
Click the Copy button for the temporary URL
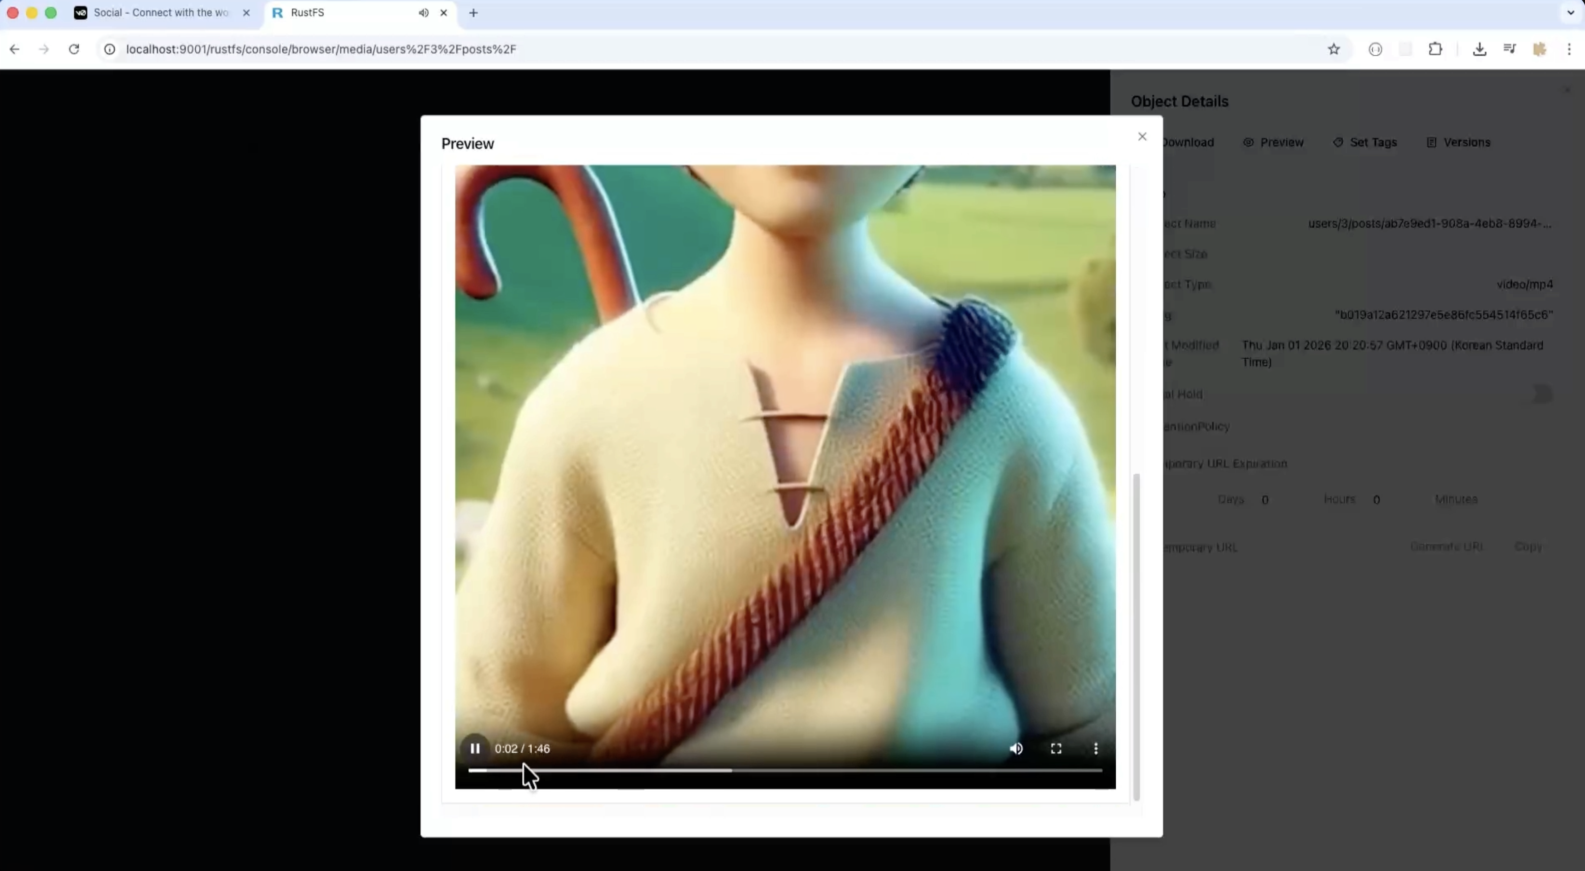tap(1530, 547)
